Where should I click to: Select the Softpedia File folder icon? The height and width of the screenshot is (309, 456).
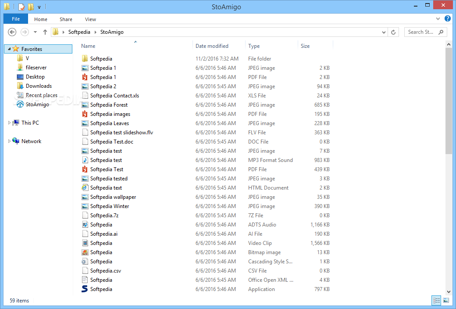click(x=85, y=58)
